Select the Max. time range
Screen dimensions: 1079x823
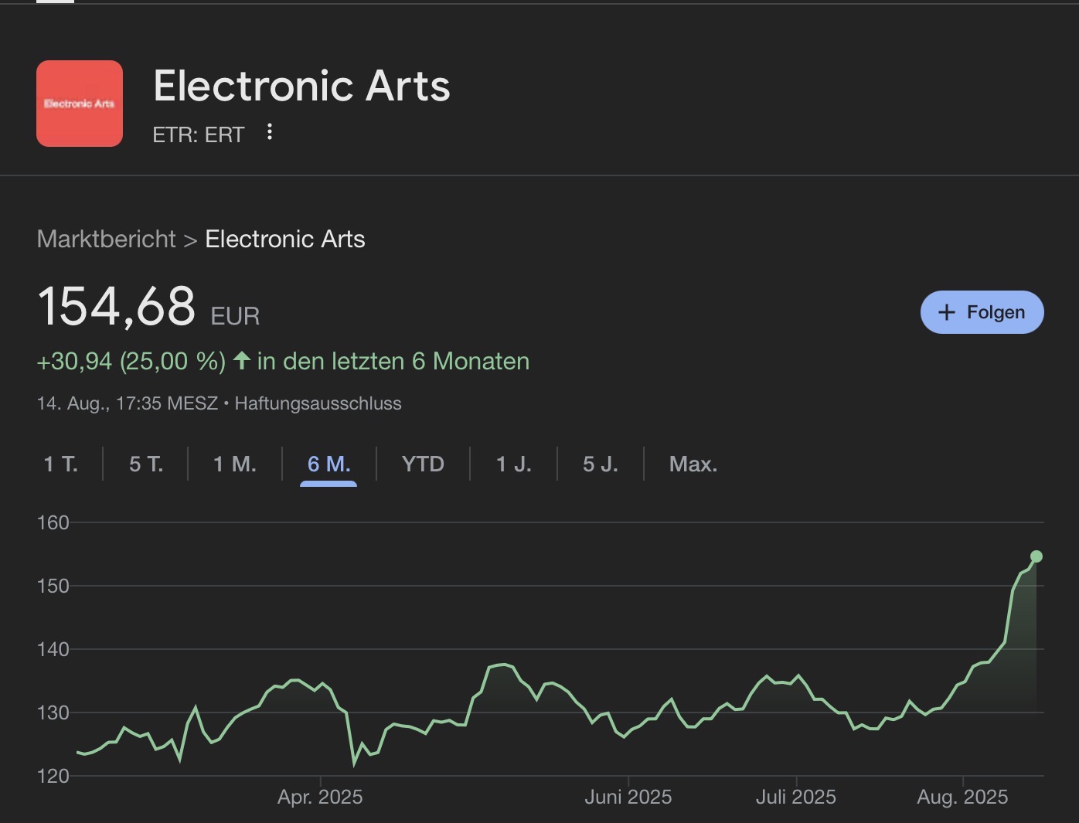tap(693, 464)
